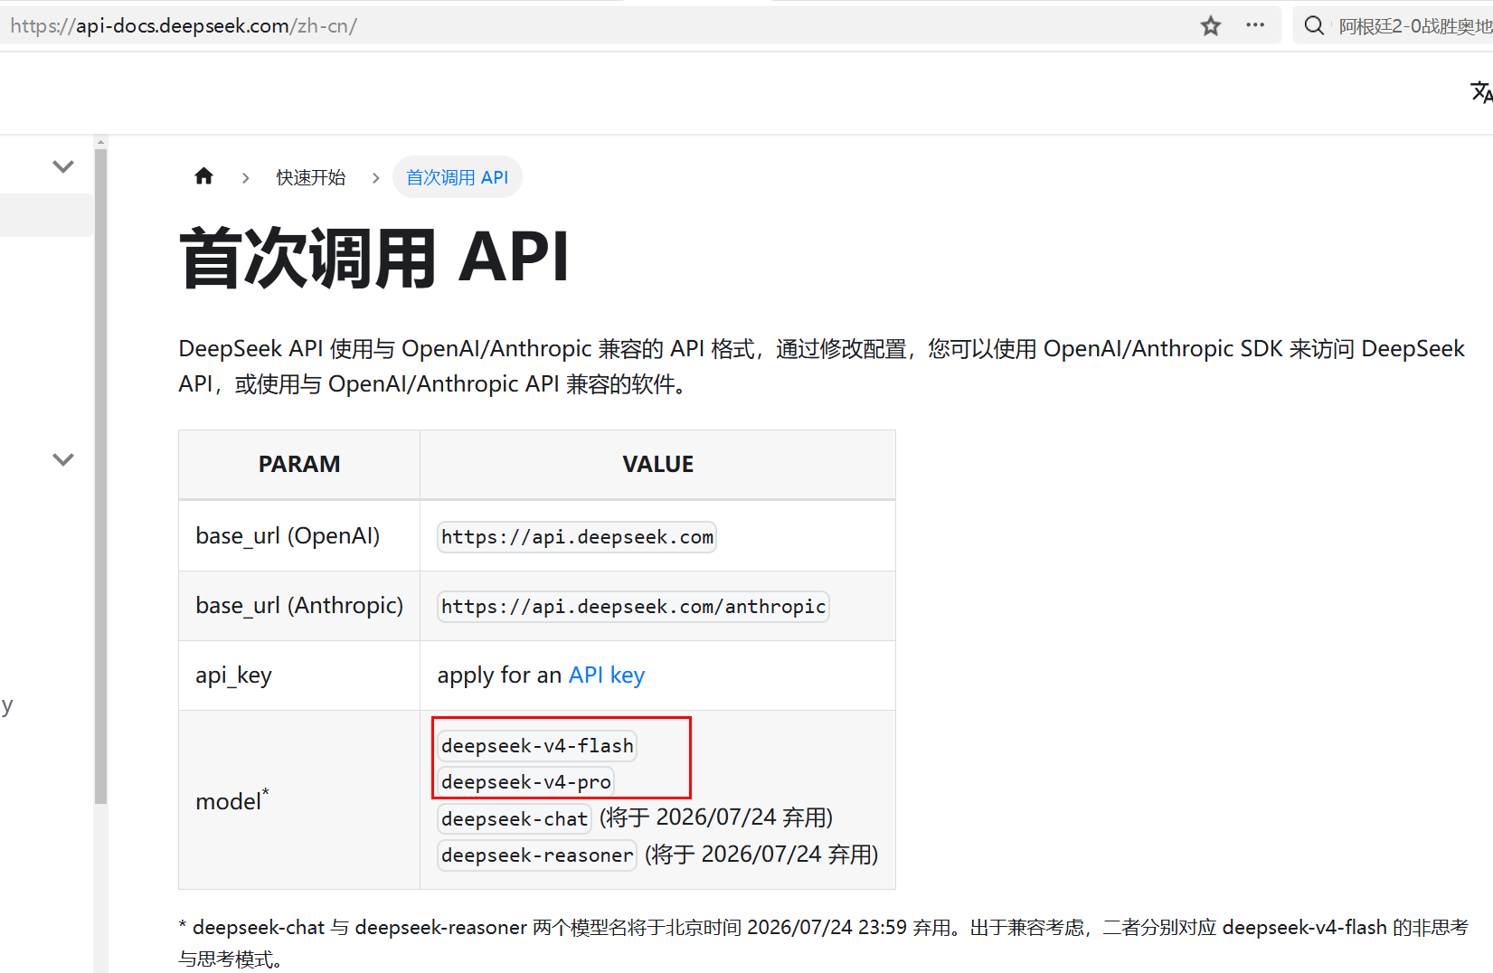Bookmark this page with the star icon

1211,26
